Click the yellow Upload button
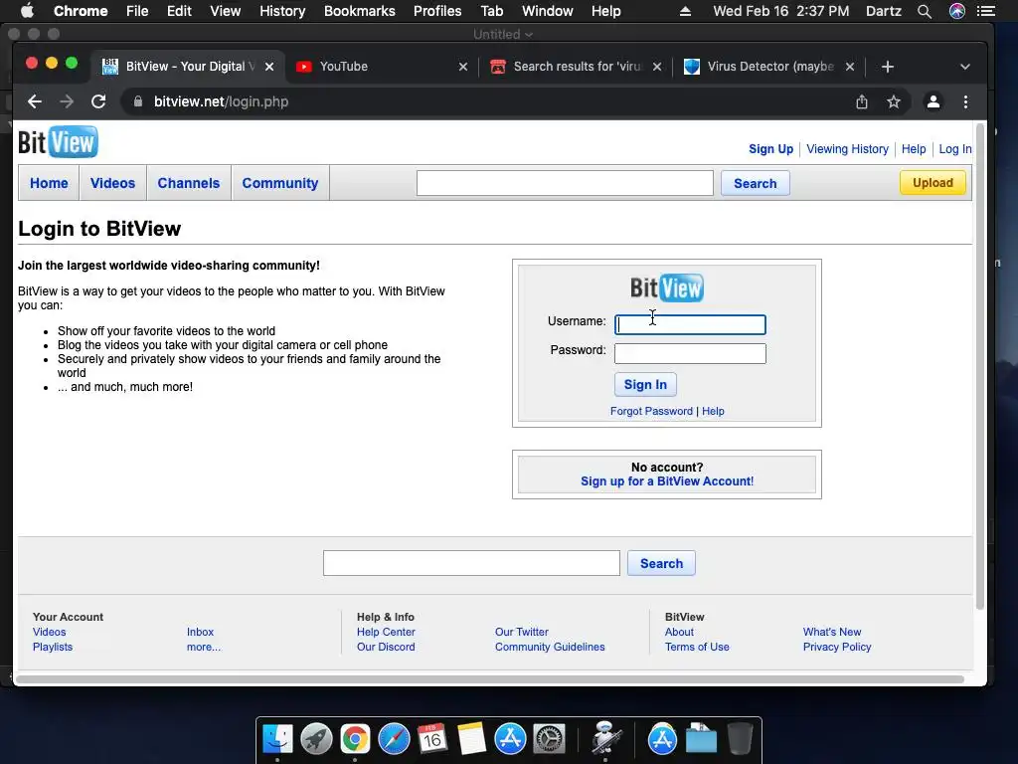Viewport: 1018px width, 764px height. [x=933, y=183]
